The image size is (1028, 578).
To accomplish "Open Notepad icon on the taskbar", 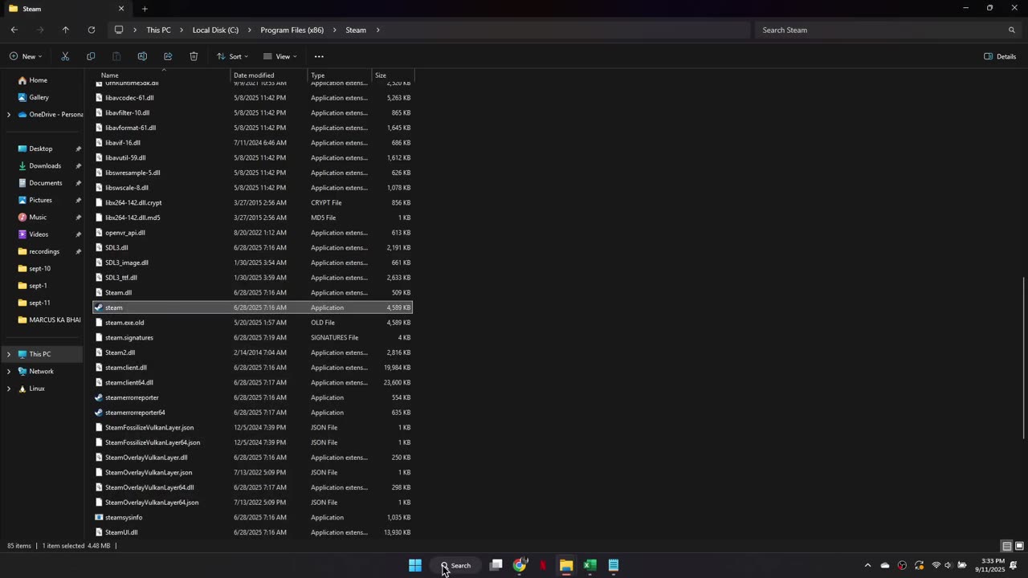I will point(613,565).
